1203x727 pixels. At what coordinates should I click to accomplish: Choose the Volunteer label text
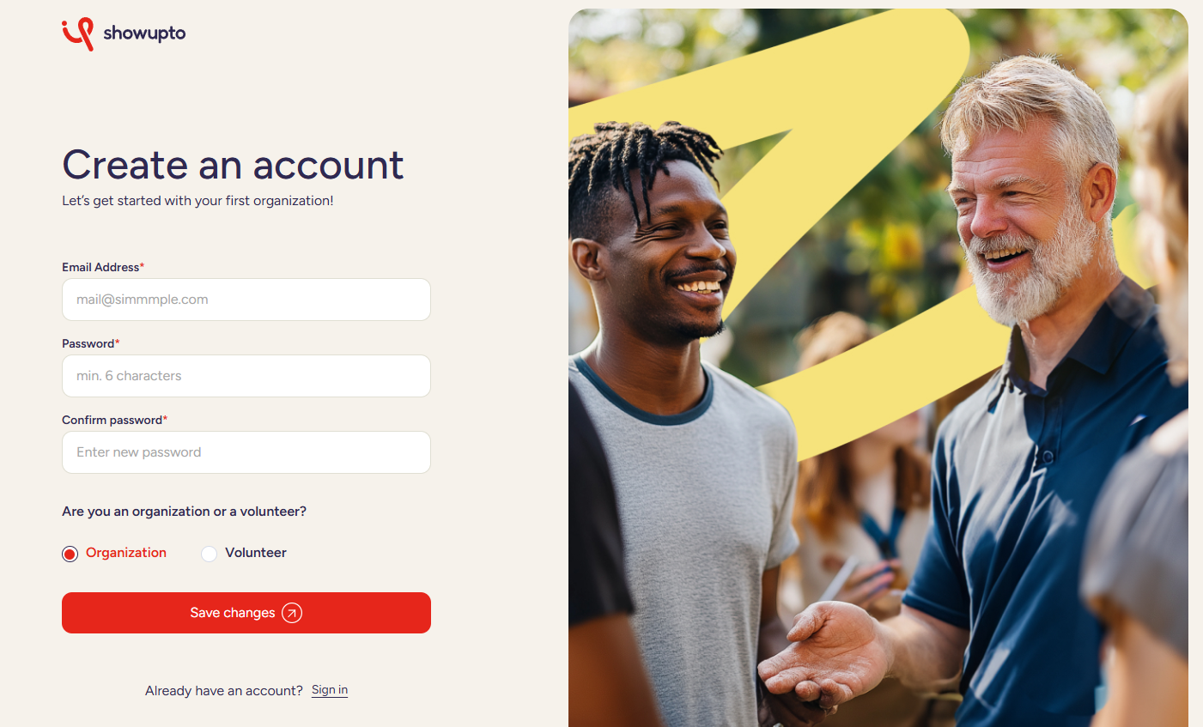[x=256, y=553]
